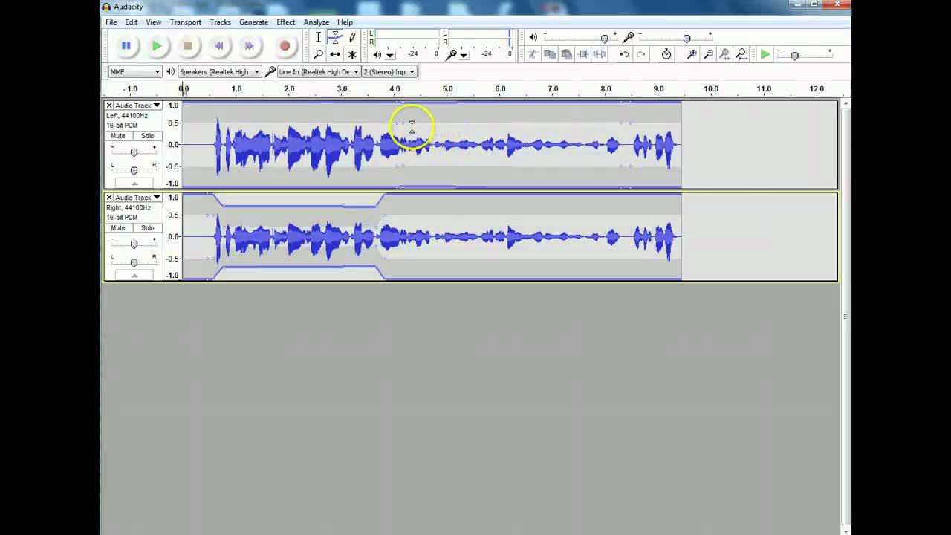Image resolution: width=951 pixels, height=535 pixels.
Task: Click the Left track gain slider
Action: click(134, 152)
